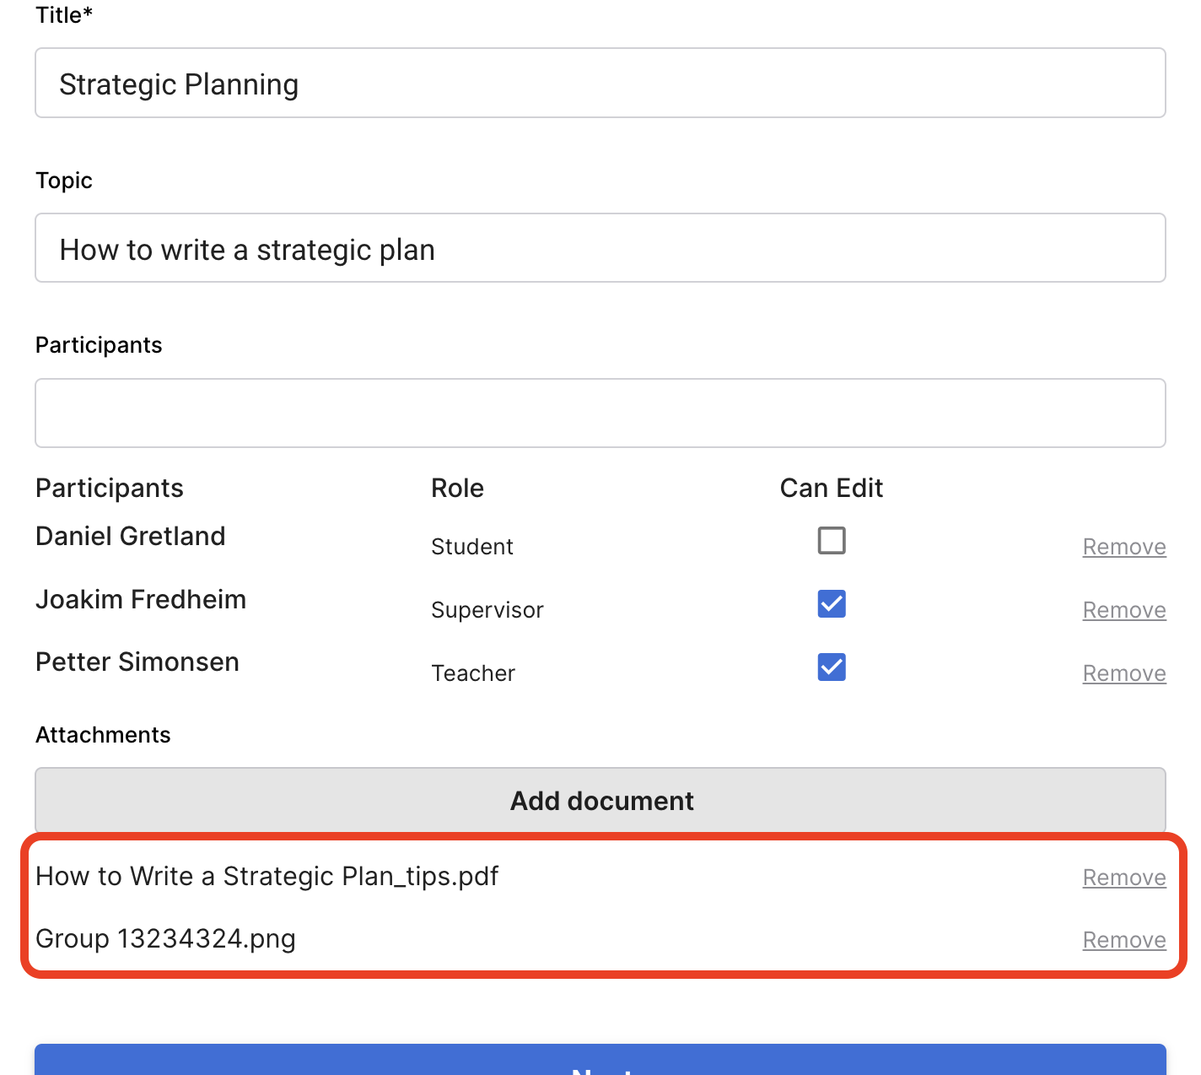This screenshot has width=1201, height=1075.
Task: Remove Daniel Gretland from participants
Action: point(1123,547)
